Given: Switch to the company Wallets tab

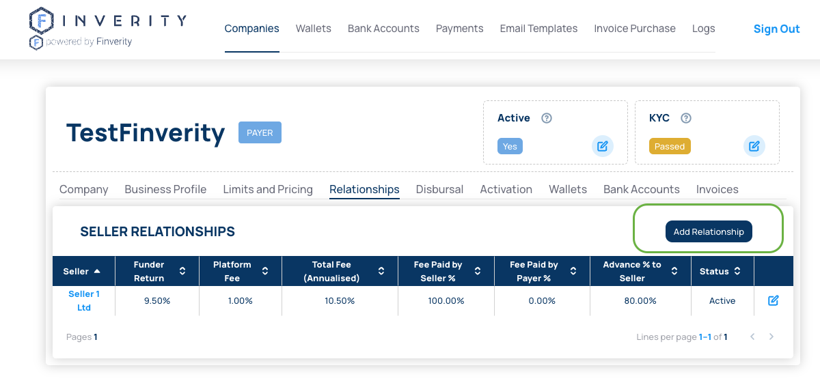Looking at the screenshot, I should click(568, 189).
